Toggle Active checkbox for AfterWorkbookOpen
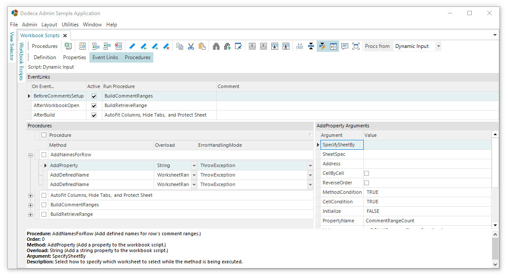Viewport: 508px width, 278px height. 94,105
